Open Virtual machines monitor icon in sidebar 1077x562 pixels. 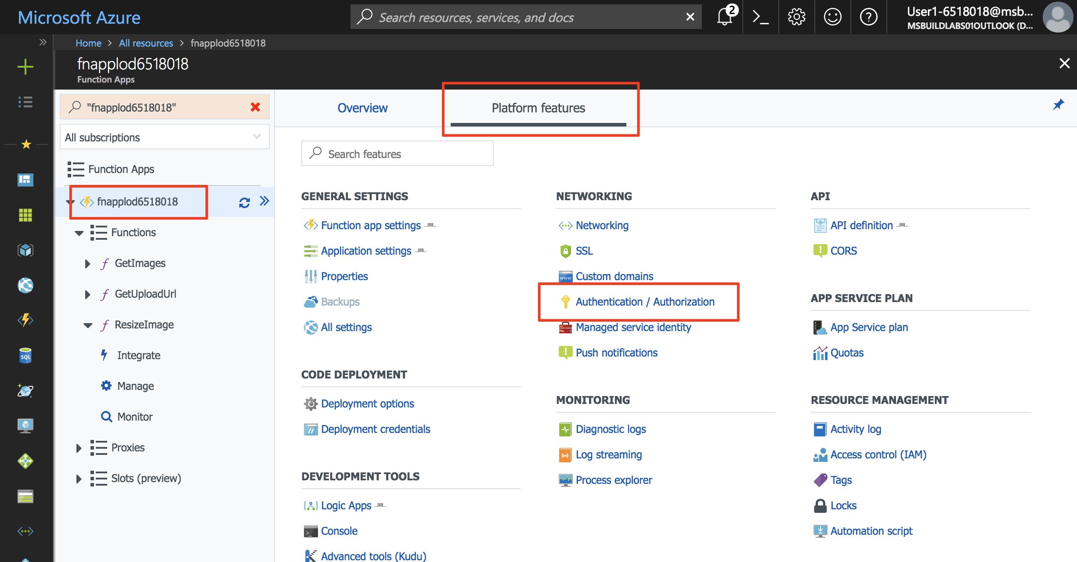pyautogui.click(x=25, y=425)
